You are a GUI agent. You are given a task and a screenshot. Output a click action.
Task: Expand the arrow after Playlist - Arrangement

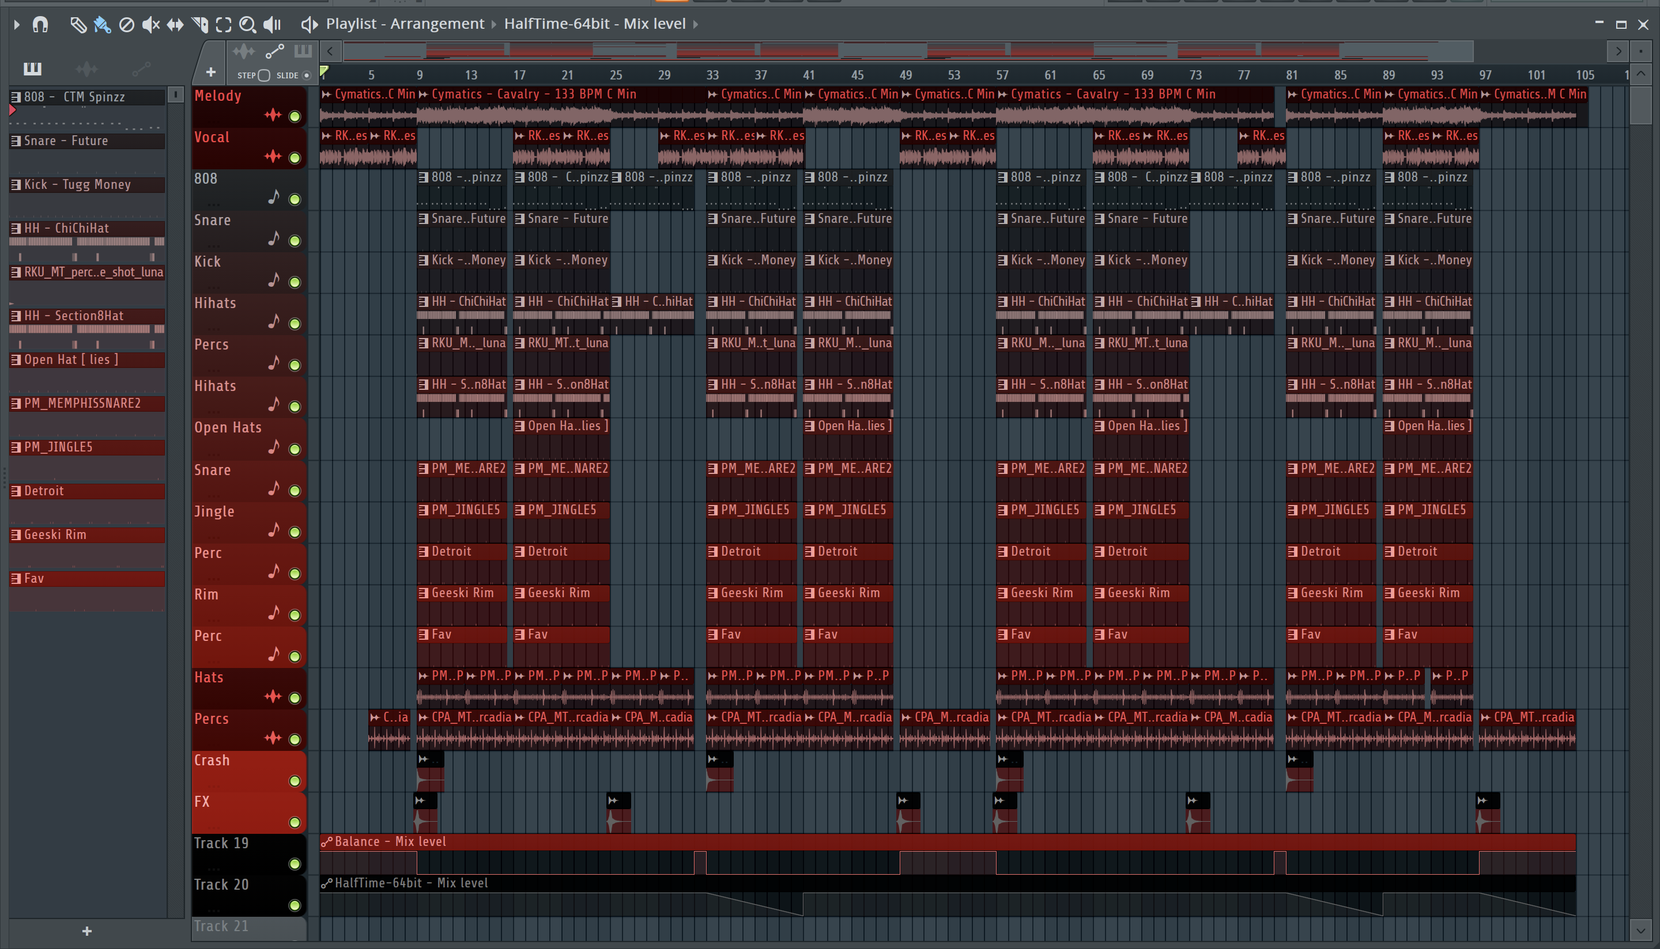tap(494, 24)
